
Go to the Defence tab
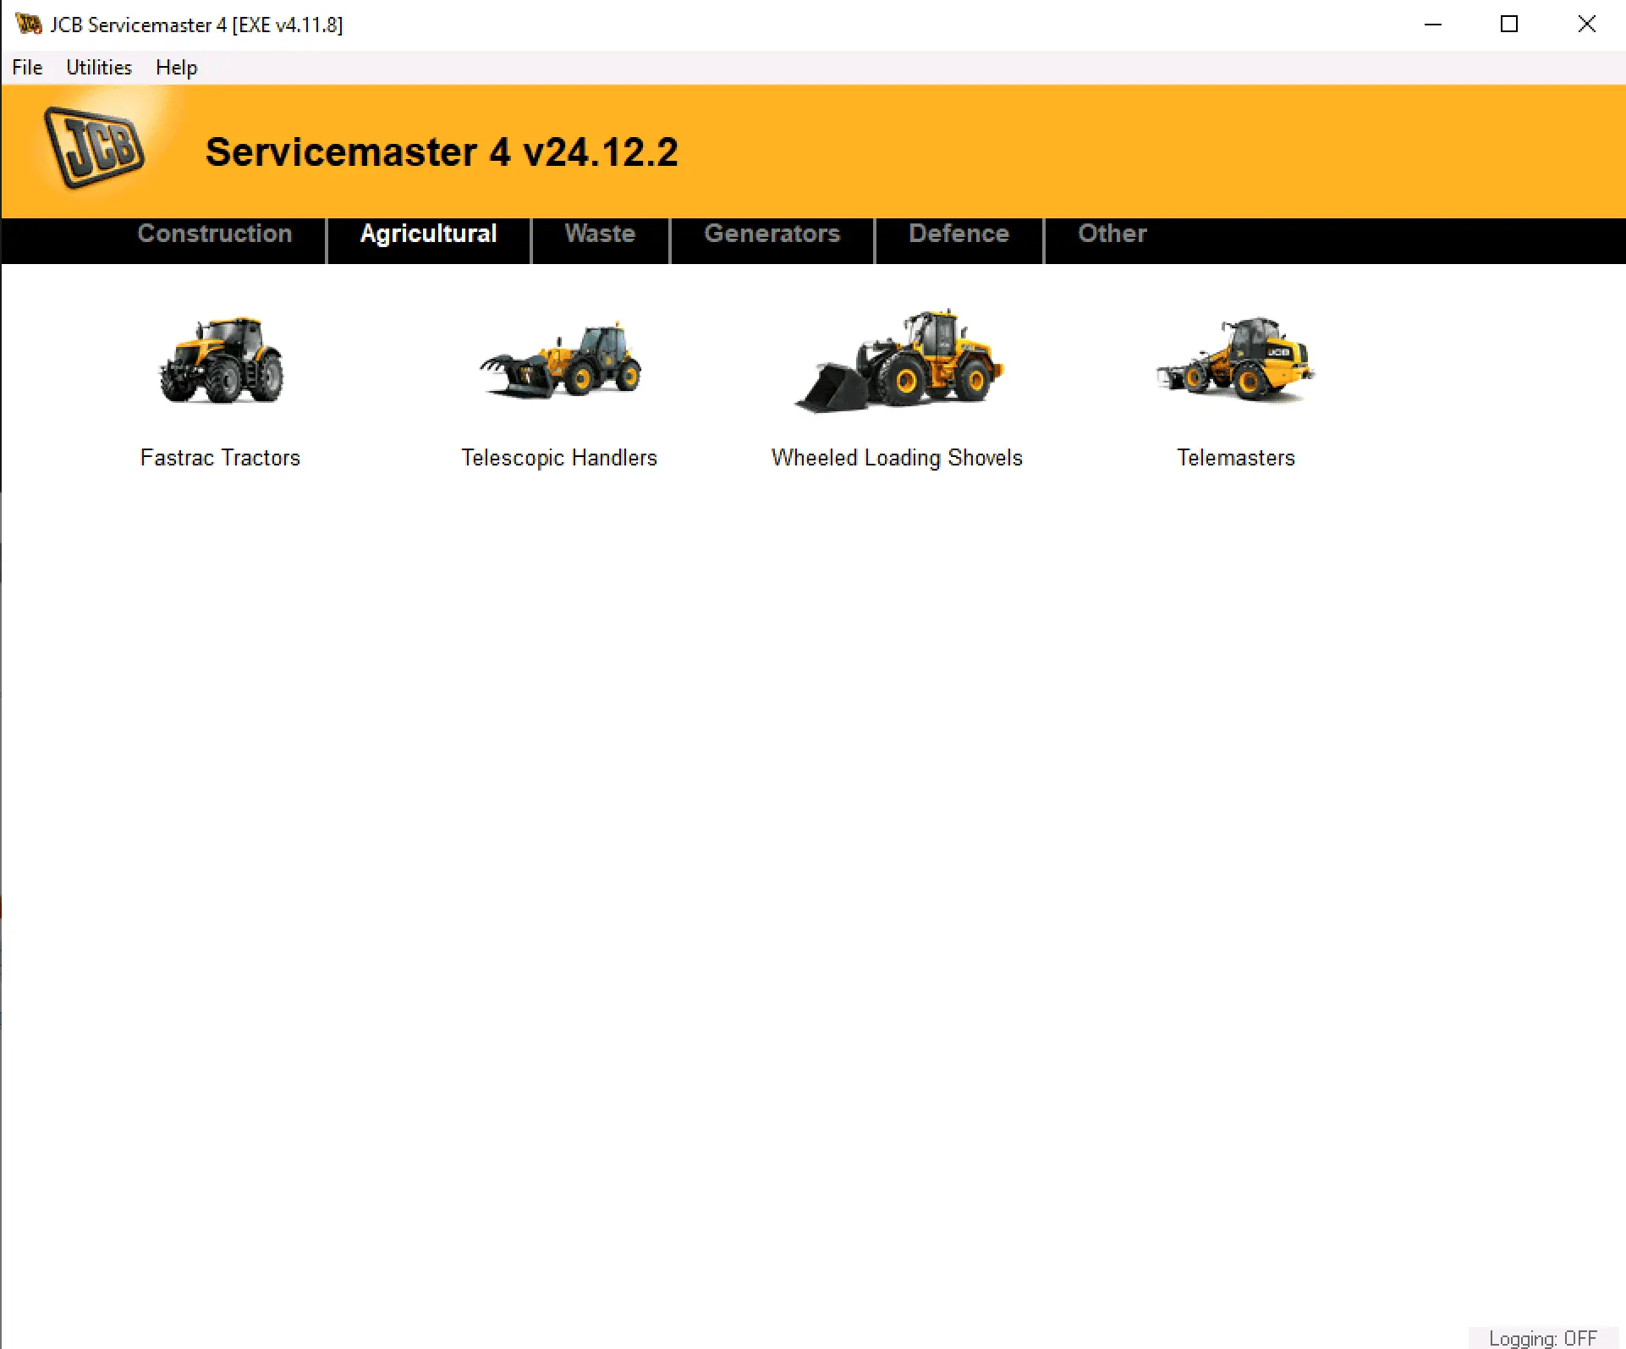tap(959, 234)
